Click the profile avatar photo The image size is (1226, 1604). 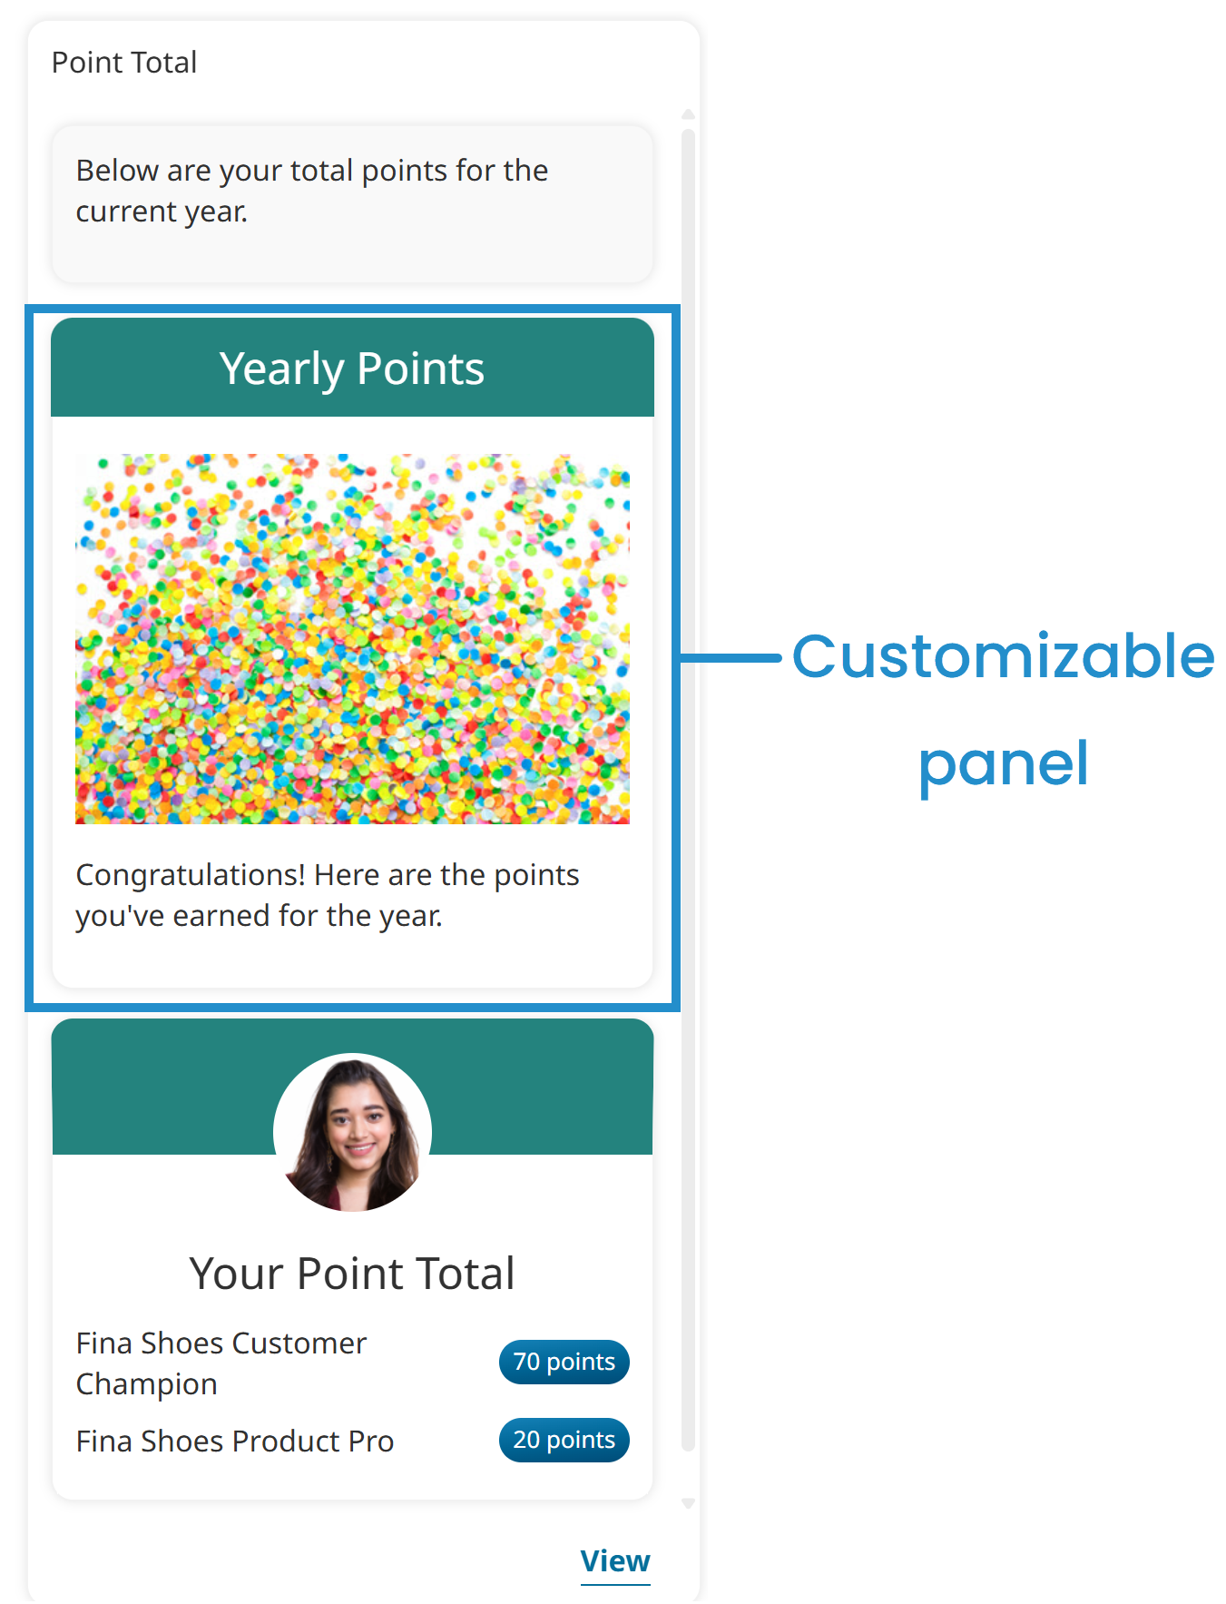[353, 1132]
